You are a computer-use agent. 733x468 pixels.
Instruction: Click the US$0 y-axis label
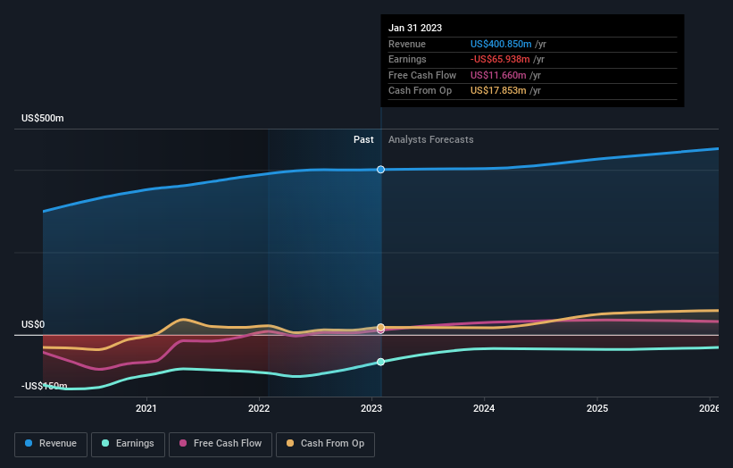(33, 324)
